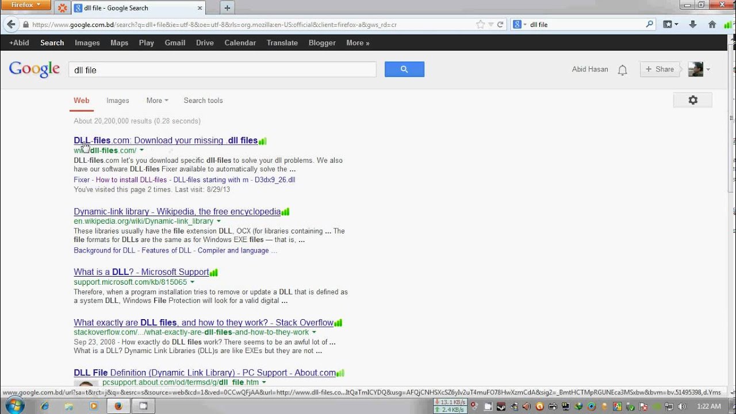Open Maps from the Google top bar
Screen dimensions: 736x414
point(120,43)
